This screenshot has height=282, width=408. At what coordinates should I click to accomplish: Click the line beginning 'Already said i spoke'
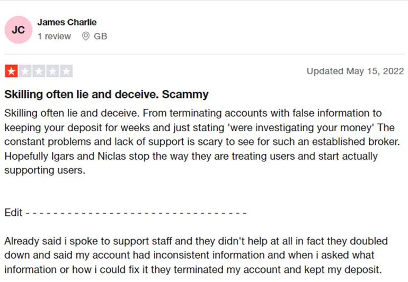click(x=196, y=241)
